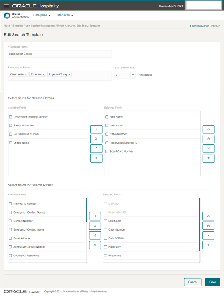Screen dimensions: 224x296
Task: Expand the Enterprise menu
Action: pos(42,15)
